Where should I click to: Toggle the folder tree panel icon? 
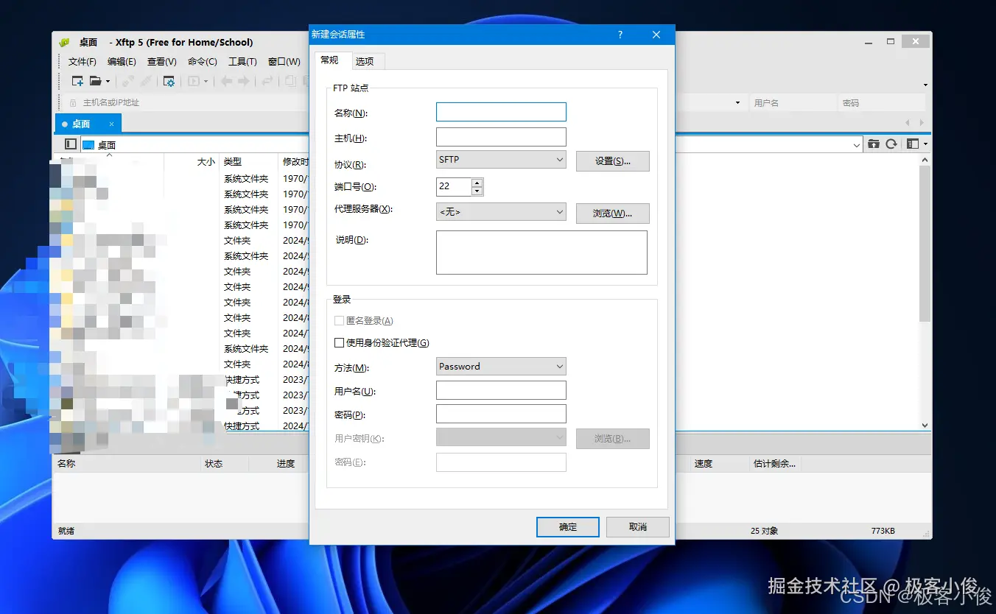pos(71,144)
